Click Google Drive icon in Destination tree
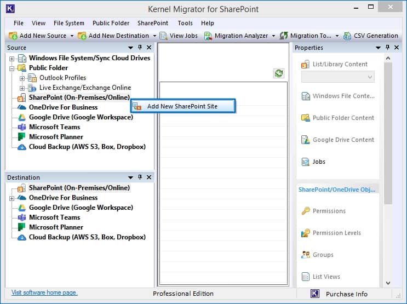407x304 pixels. tap(22, 208)
